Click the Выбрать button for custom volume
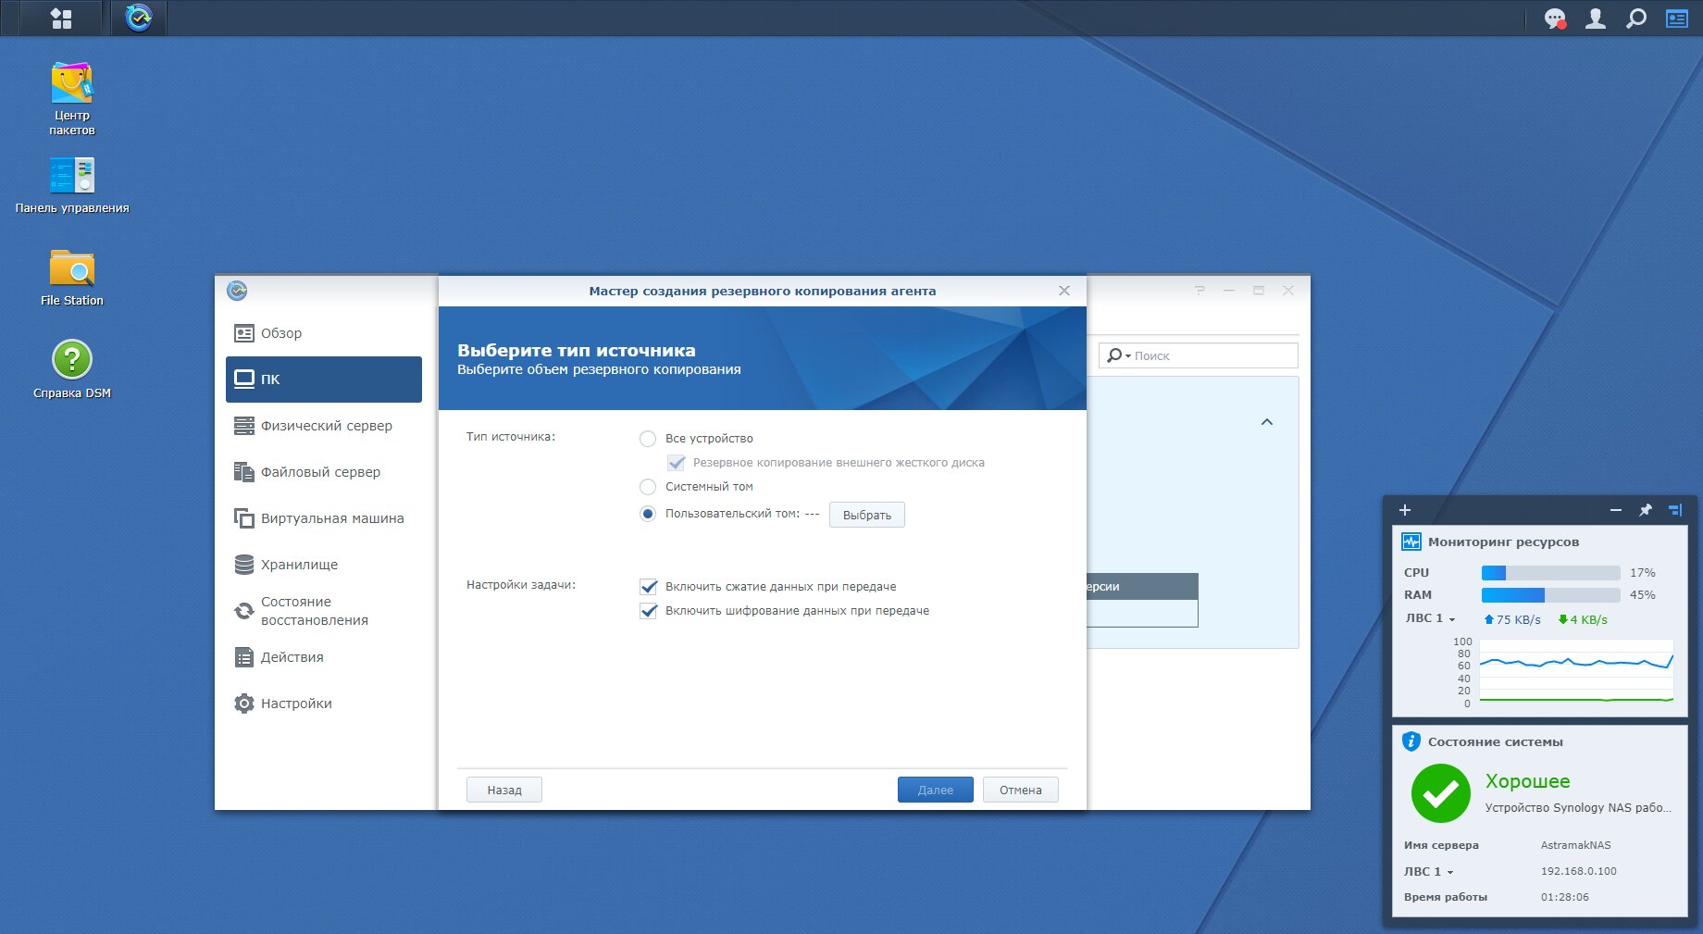Viewport: 1703px width, 934px height. click(867, 515)
